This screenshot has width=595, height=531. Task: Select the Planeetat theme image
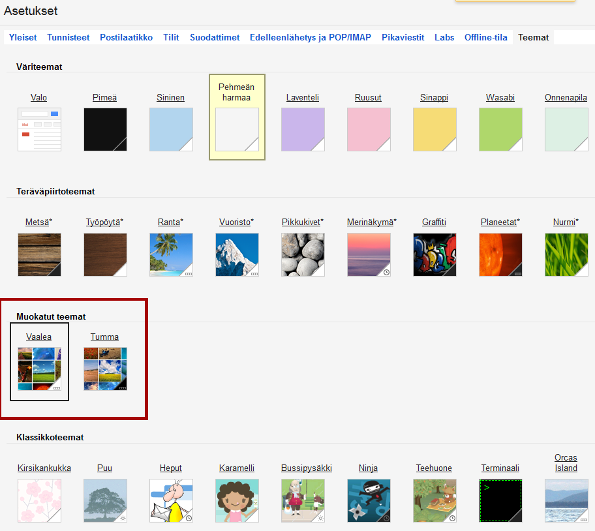tap(500, 254)
